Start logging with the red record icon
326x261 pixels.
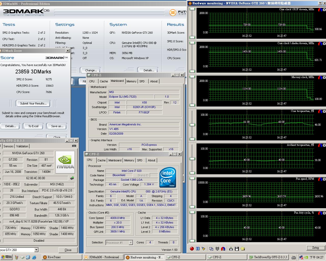(x=192, y=249)
